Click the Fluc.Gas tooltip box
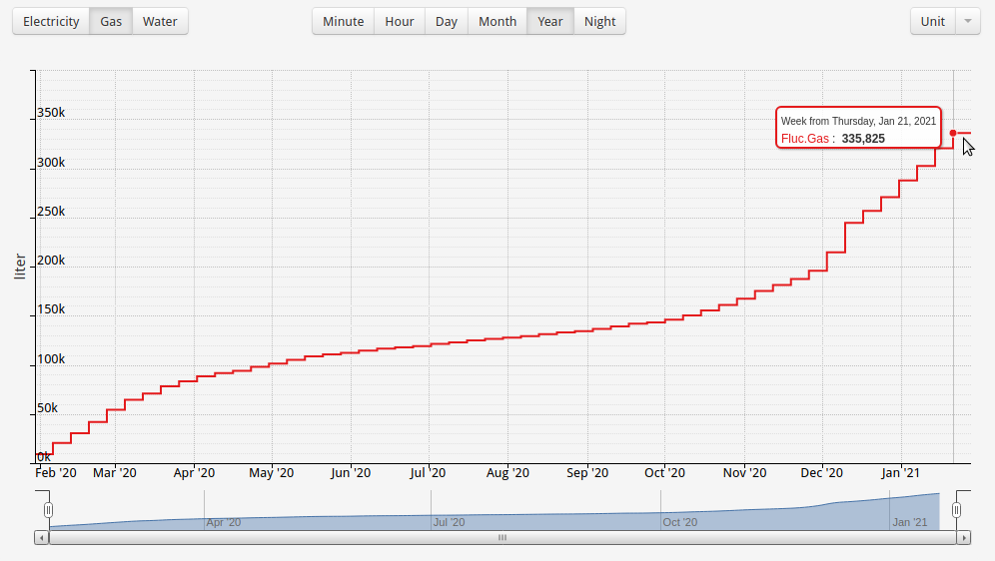This screenshot has height=561, width=995. point(858,128)
